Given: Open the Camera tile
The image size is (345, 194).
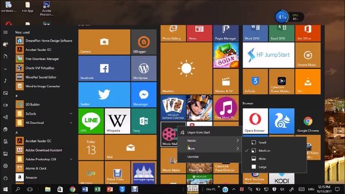Looking at the screenshot, I should click(104, 42).
